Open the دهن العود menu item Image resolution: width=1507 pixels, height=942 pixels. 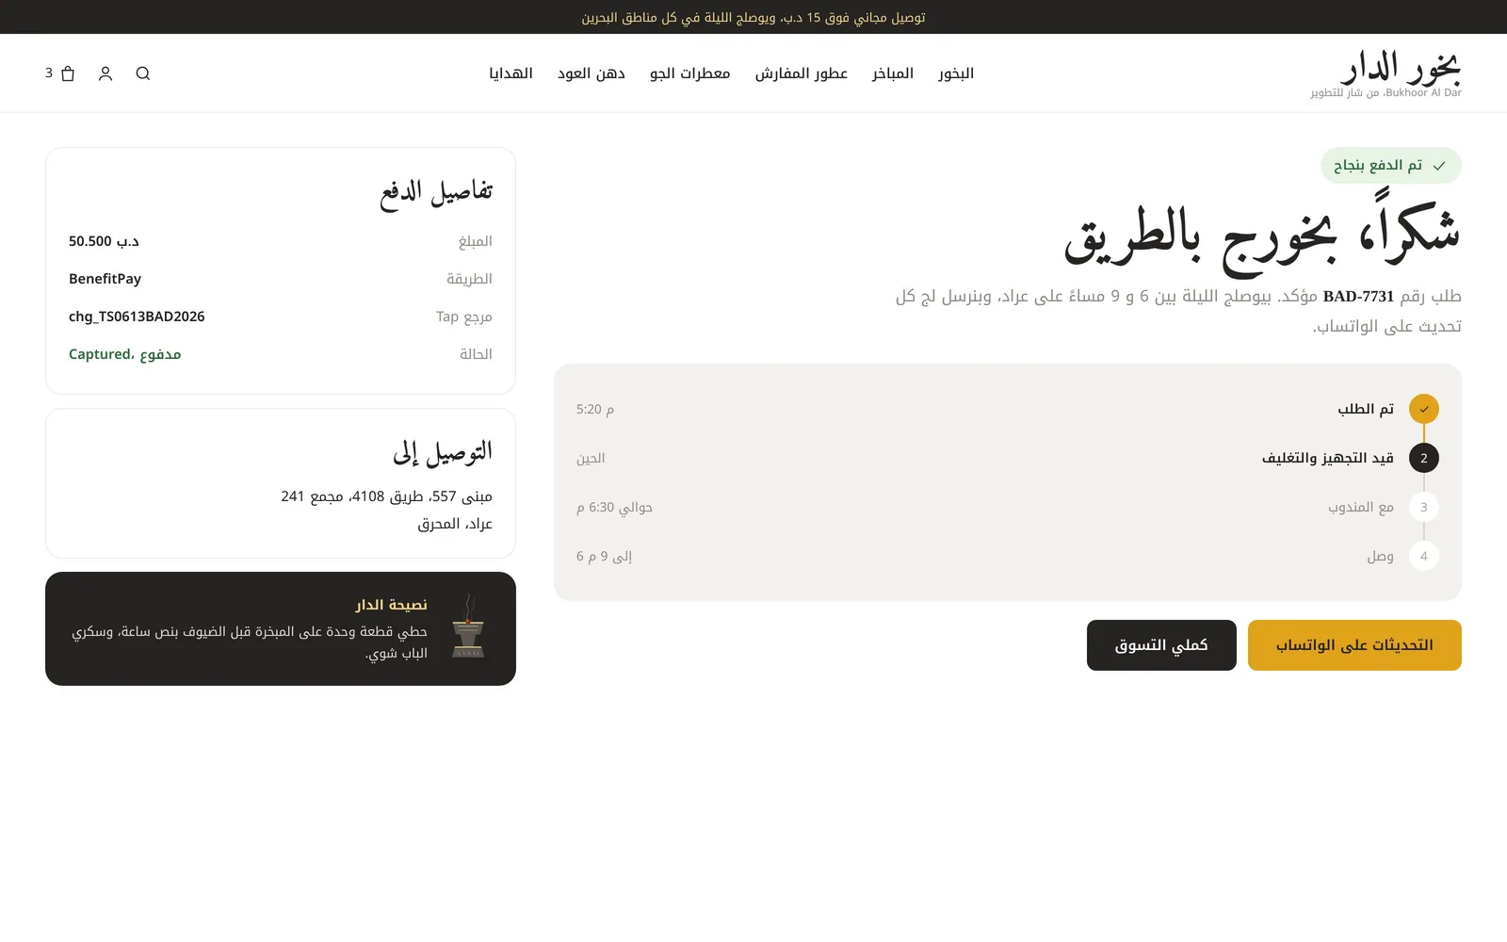click(591, 73)
